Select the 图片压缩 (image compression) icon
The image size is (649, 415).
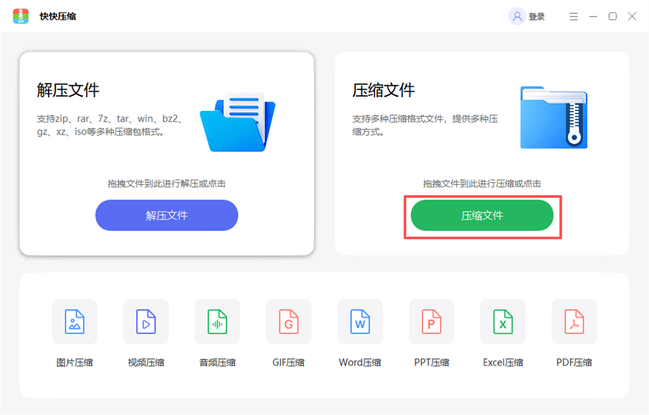(x=74, y=322)
